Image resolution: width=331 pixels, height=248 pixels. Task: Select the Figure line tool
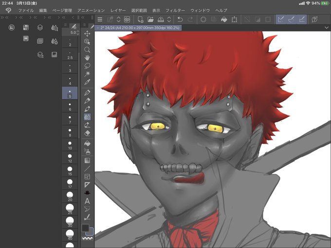point(87,168)
